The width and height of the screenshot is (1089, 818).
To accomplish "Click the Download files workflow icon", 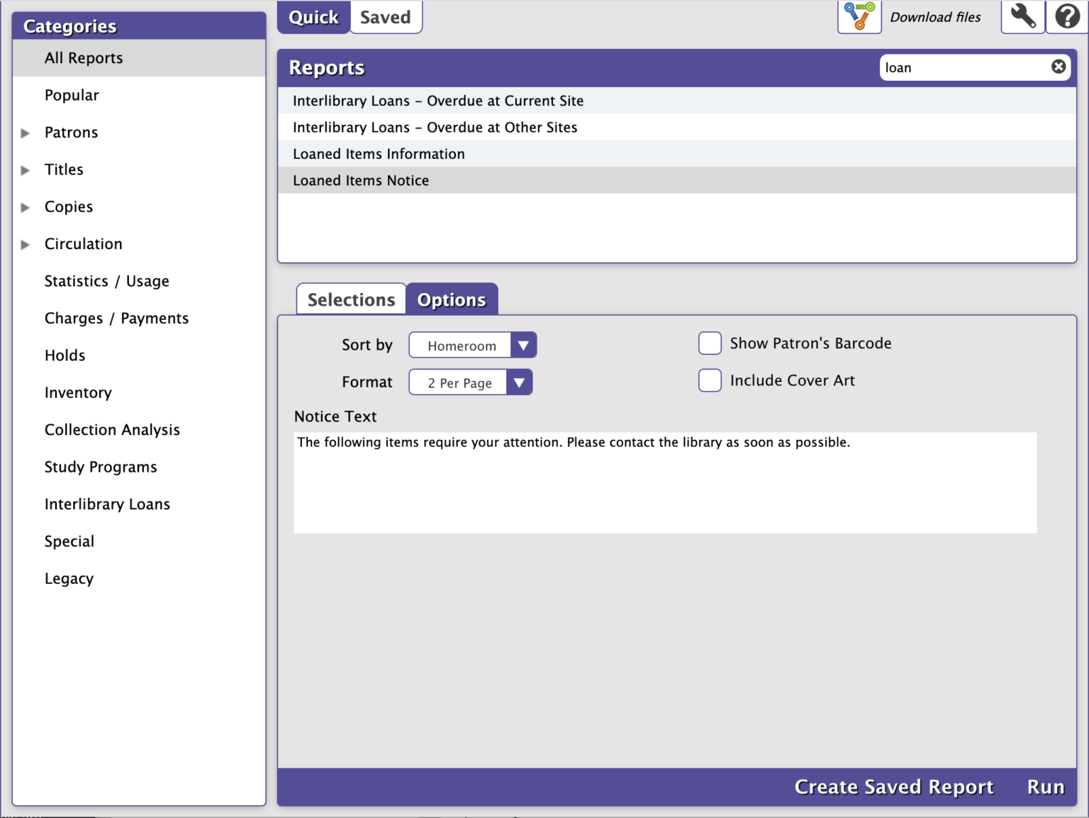I will click(859, 16).
